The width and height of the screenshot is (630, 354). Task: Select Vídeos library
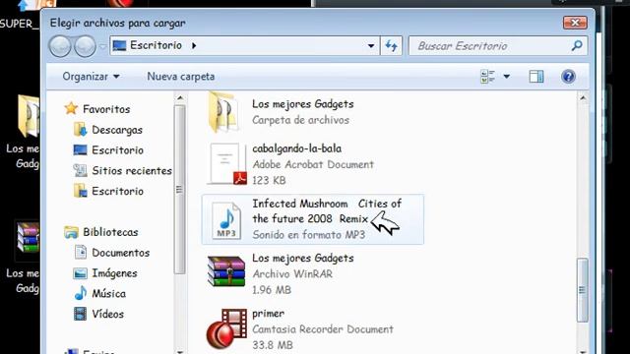(x=107, y=314)
